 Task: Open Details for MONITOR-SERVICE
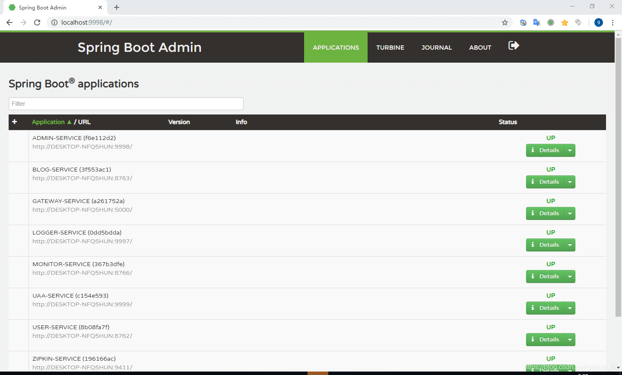pyautogui.click(x=545, y=276)
